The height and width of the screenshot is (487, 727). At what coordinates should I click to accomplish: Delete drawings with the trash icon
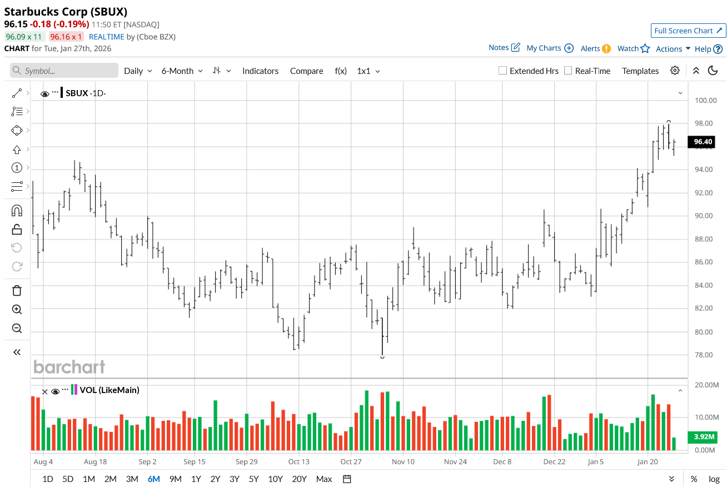tap(17, 291)
